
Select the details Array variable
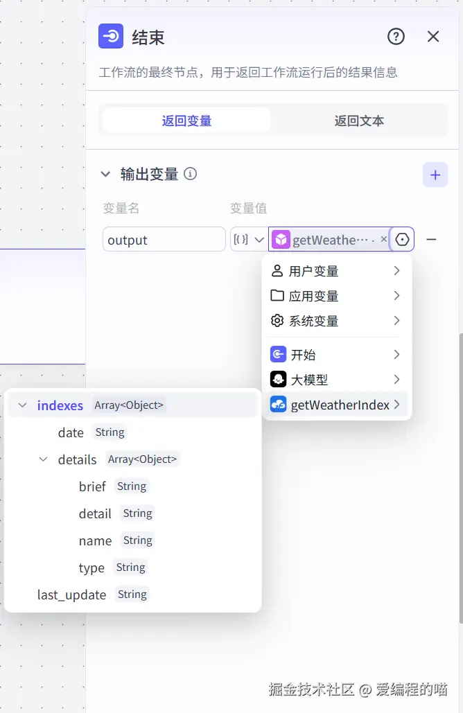133,459
